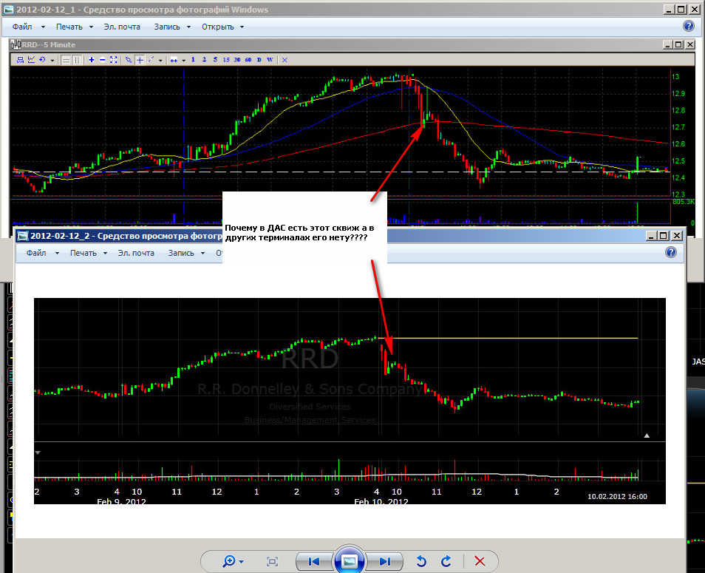Switch RRD chart to 30-minute timeframe
705x573 pixels.
click(x=237, y=60)
